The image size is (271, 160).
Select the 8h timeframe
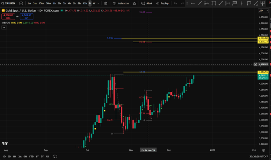[x=79, y=3]
